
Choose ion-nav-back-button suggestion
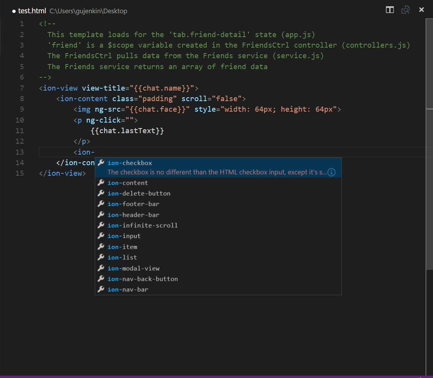[x=142, y=279]
